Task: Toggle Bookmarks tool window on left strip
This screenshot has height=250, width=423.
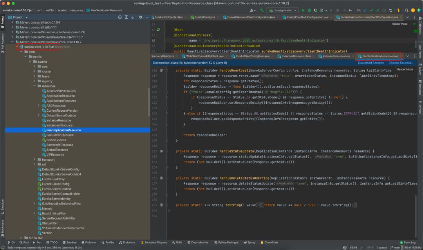Action: [x=2, y=228]
